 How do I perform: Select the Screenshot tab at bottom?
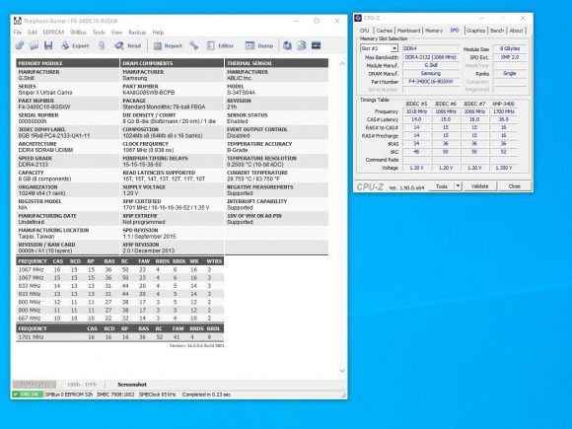tap(132, 385)
